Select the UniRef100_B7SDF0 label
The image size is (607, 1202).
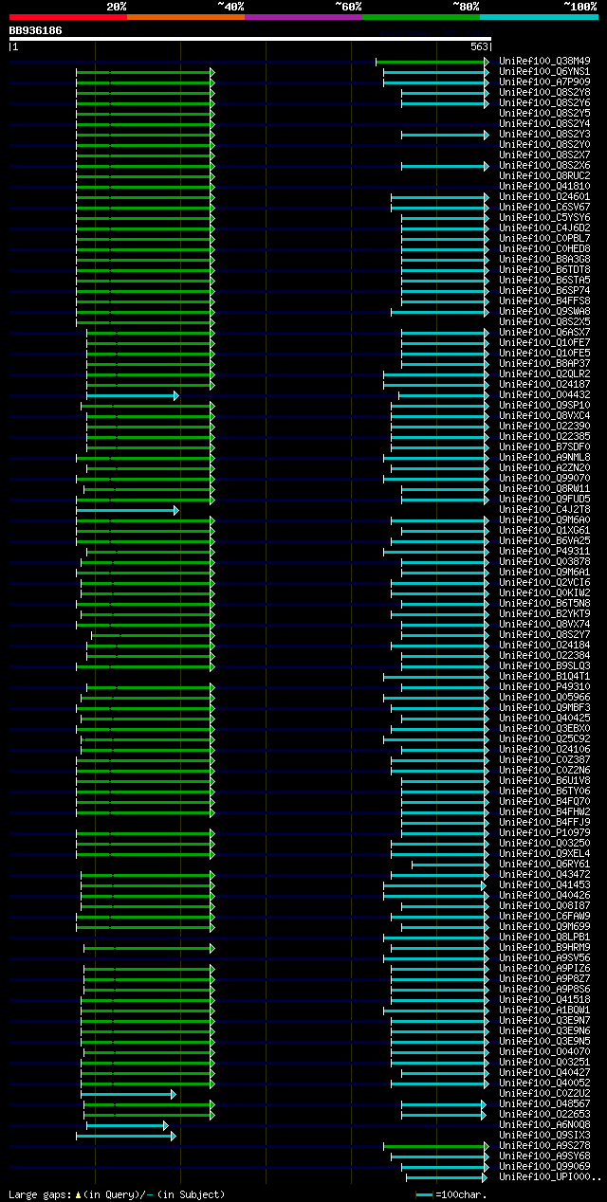tap(546, 447)
